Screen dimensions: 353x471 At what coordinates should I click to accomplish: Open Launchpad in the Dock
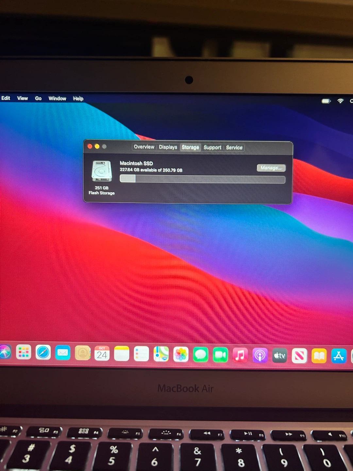(24, 352)
